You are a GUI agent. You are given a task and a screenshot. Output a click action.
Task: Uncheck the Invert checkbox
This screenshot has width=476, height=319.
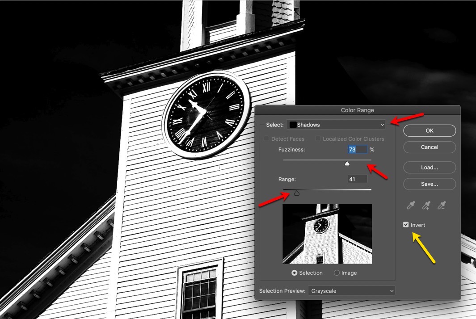[406, 225]
